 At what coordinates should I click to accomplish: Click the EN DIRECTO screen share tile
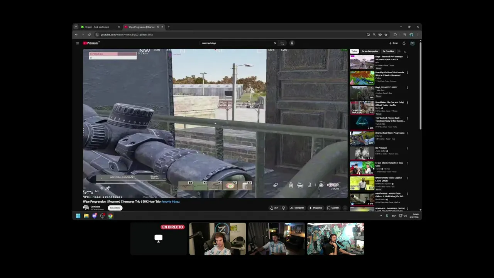point(158,239)
